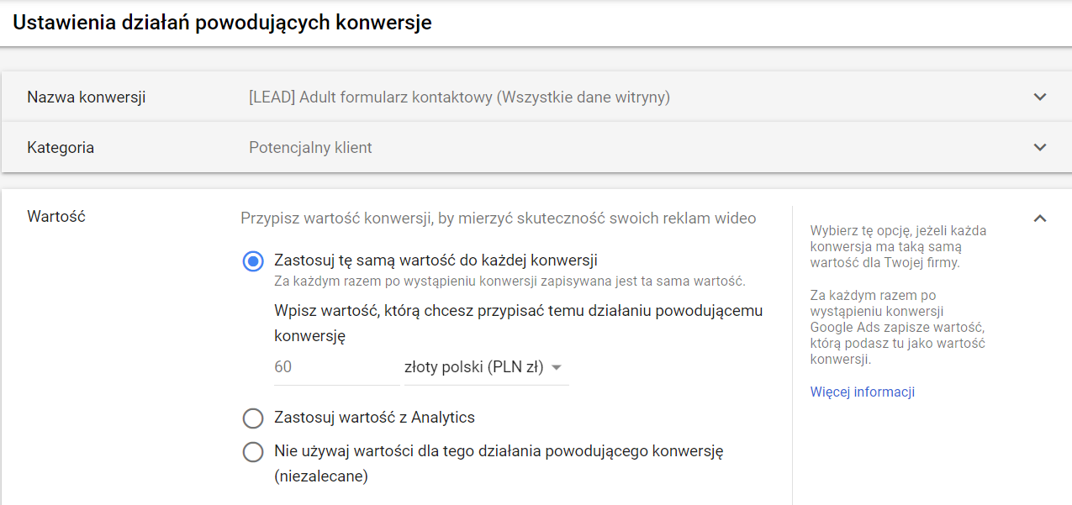Click the "Potencjalny klient" category value
Screen dimensions: 1072x505
310,147
